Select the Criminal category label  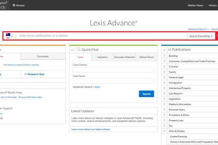(x=173, y=66)
